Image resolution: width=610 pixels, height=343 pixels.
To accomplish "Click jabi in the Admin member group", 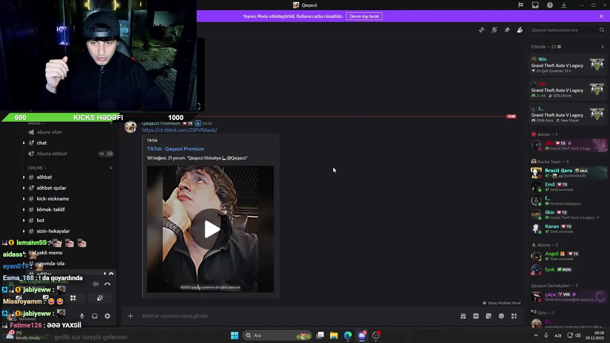I will (568, 145).
